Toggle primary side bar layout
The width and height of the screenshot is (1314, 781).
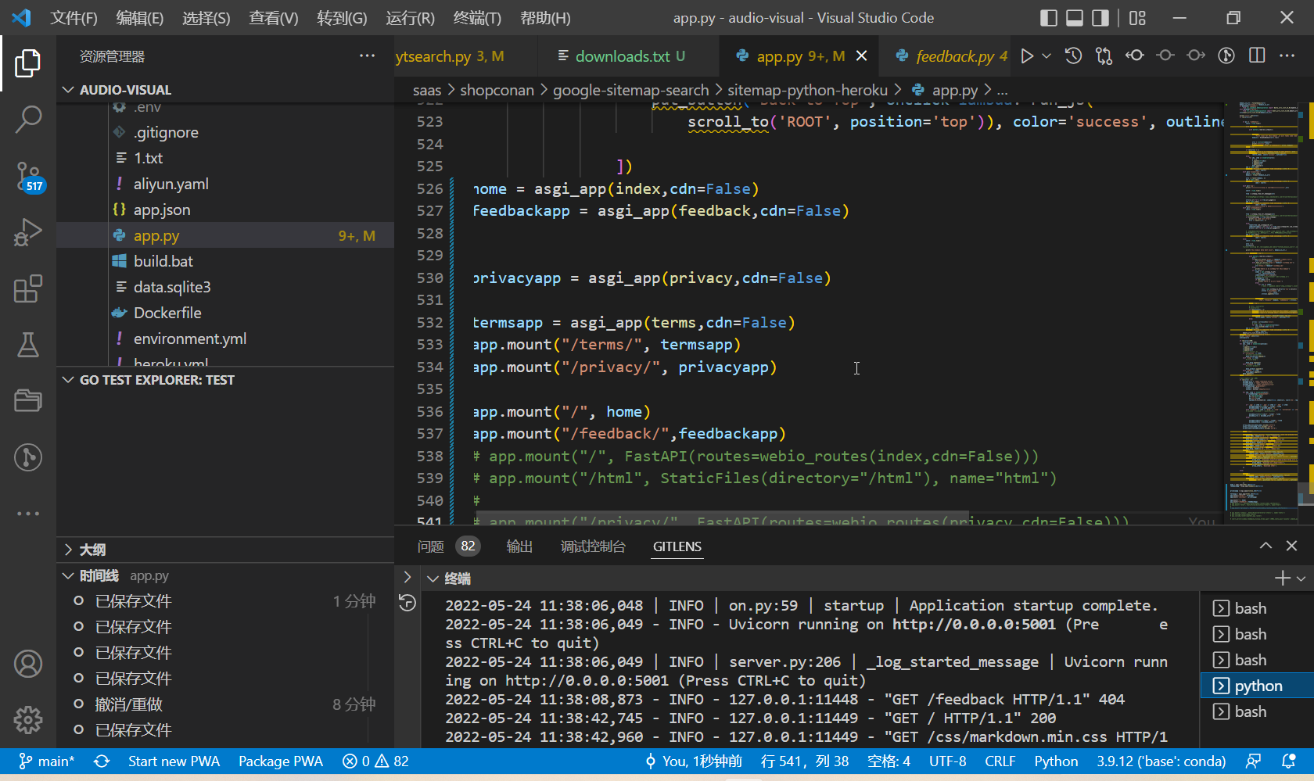1049,18
